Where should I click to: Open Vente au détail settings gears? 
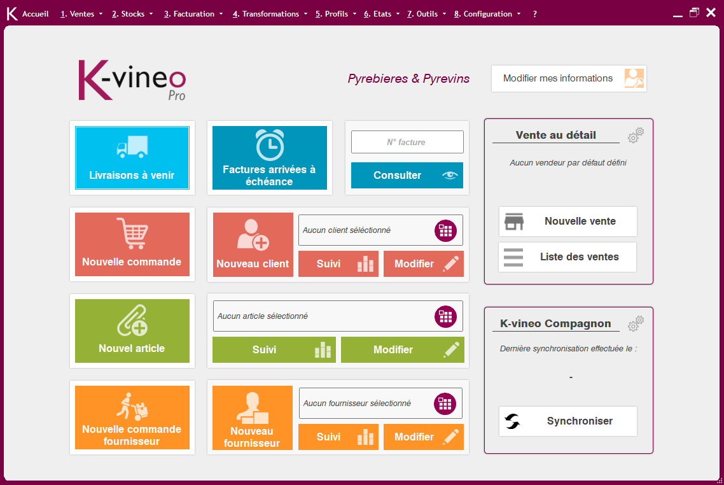click(x=636, y=136)
